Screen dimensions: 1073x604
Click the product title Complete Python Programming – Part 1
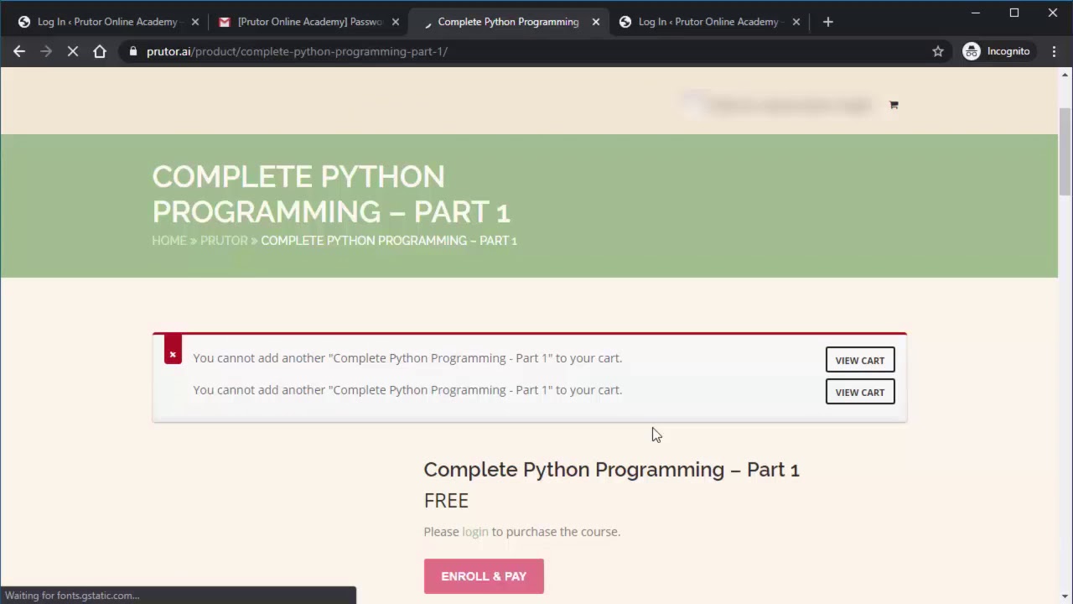point(611,470)
